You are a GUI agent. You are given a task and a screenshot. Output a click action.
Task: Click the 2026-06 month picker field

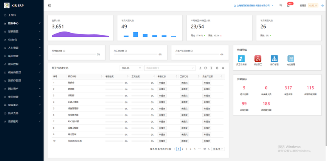(131, 68)
